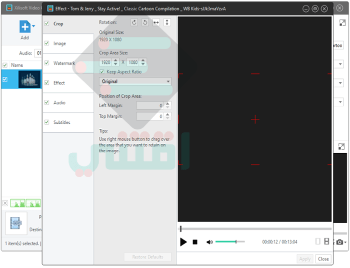Click the Audio track field in main window
The width and height of the screenshot is (350, 268).
coord(38,53)
